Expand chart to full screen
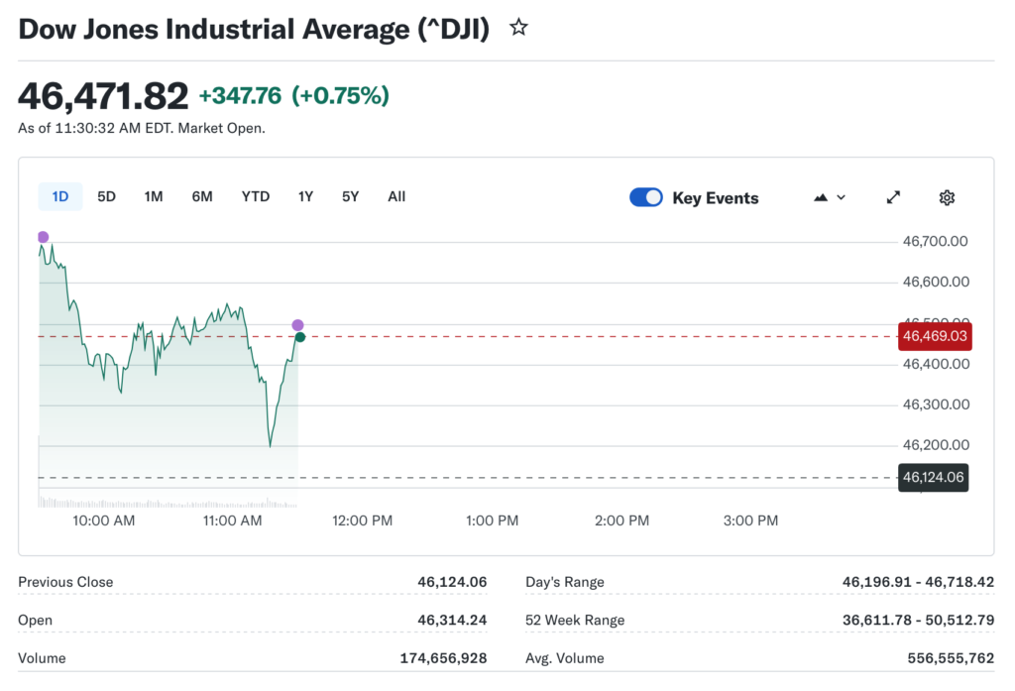 click(x=893, y=197)
